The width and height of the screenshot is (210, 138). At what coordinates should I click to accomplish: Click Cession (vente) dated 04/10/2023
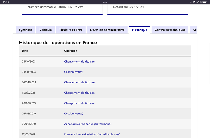[73, 72]
